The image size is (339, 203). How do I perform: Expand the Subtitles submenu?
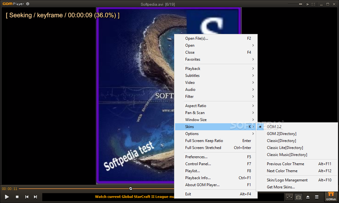pyautogui.click(x=216, y=75)
